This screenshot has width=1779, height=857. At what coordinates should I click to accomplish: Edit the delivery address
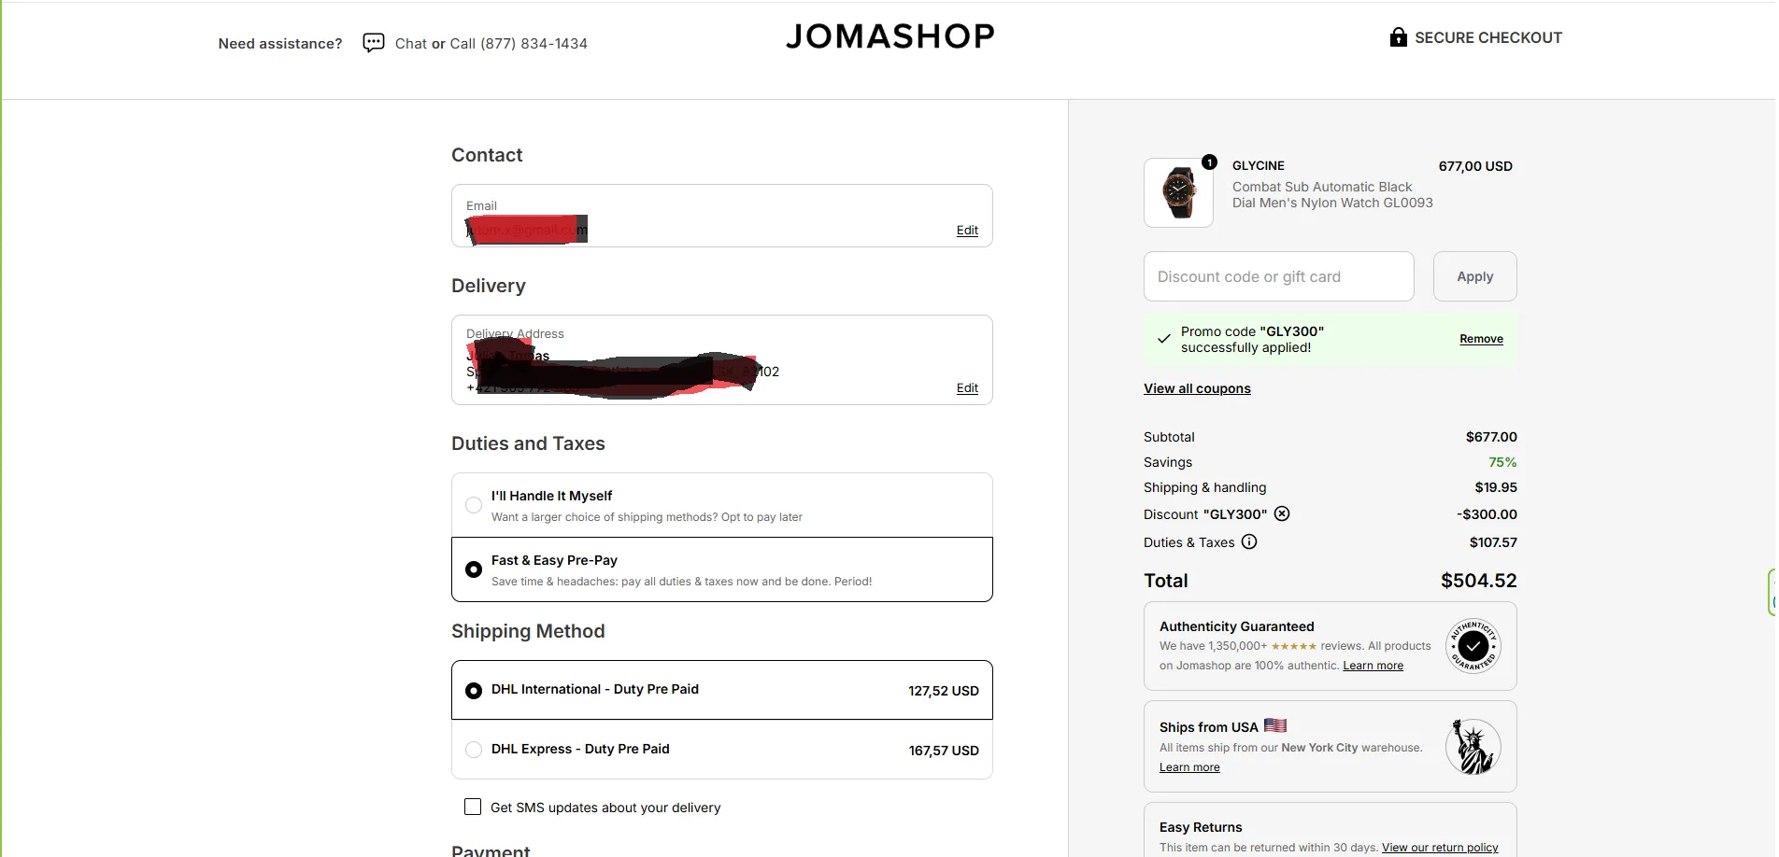967,388
